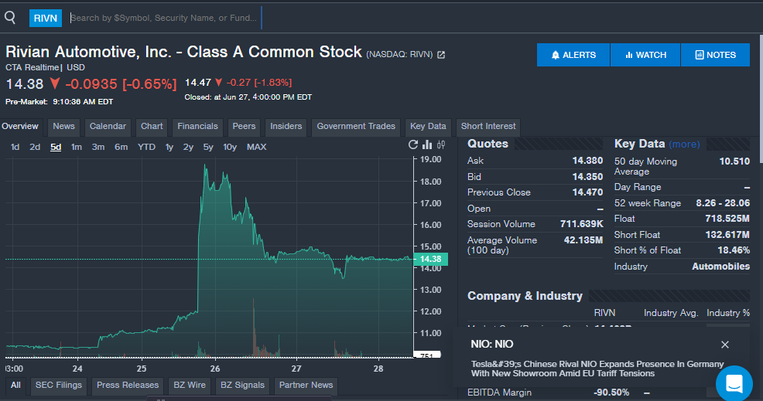763x401 pixels.
Task: Open the News tab
Action: (x=63, y=127)
